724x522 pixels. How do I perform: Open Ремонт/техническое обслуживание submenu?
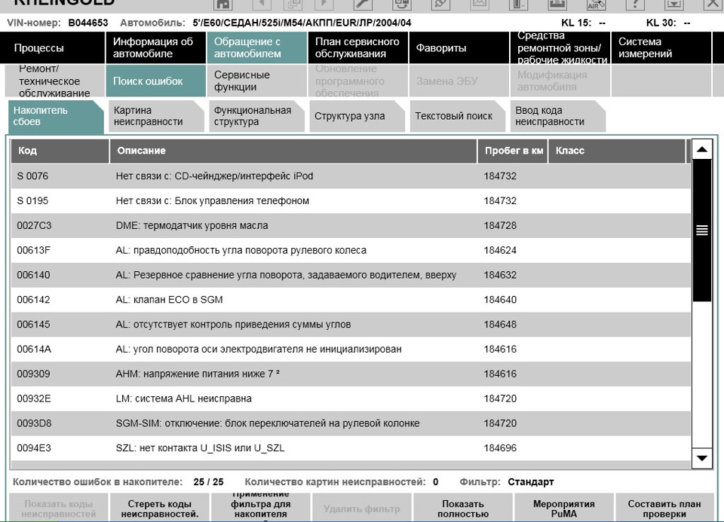pos(55,81)
